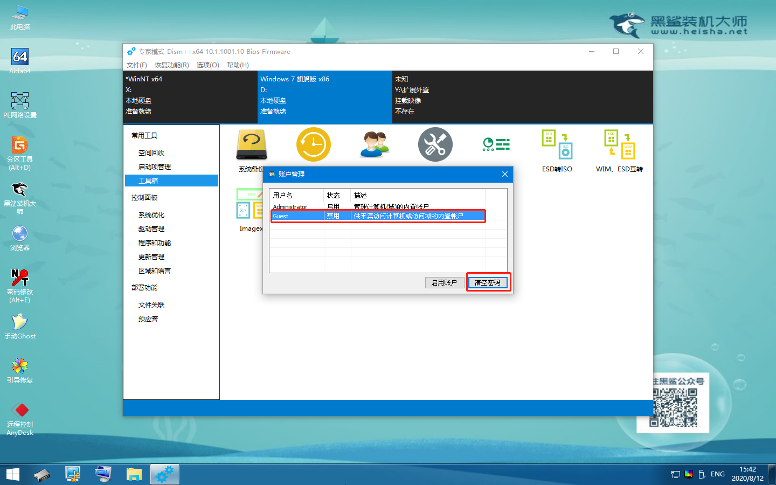Click the ENG language indicator

717,474
